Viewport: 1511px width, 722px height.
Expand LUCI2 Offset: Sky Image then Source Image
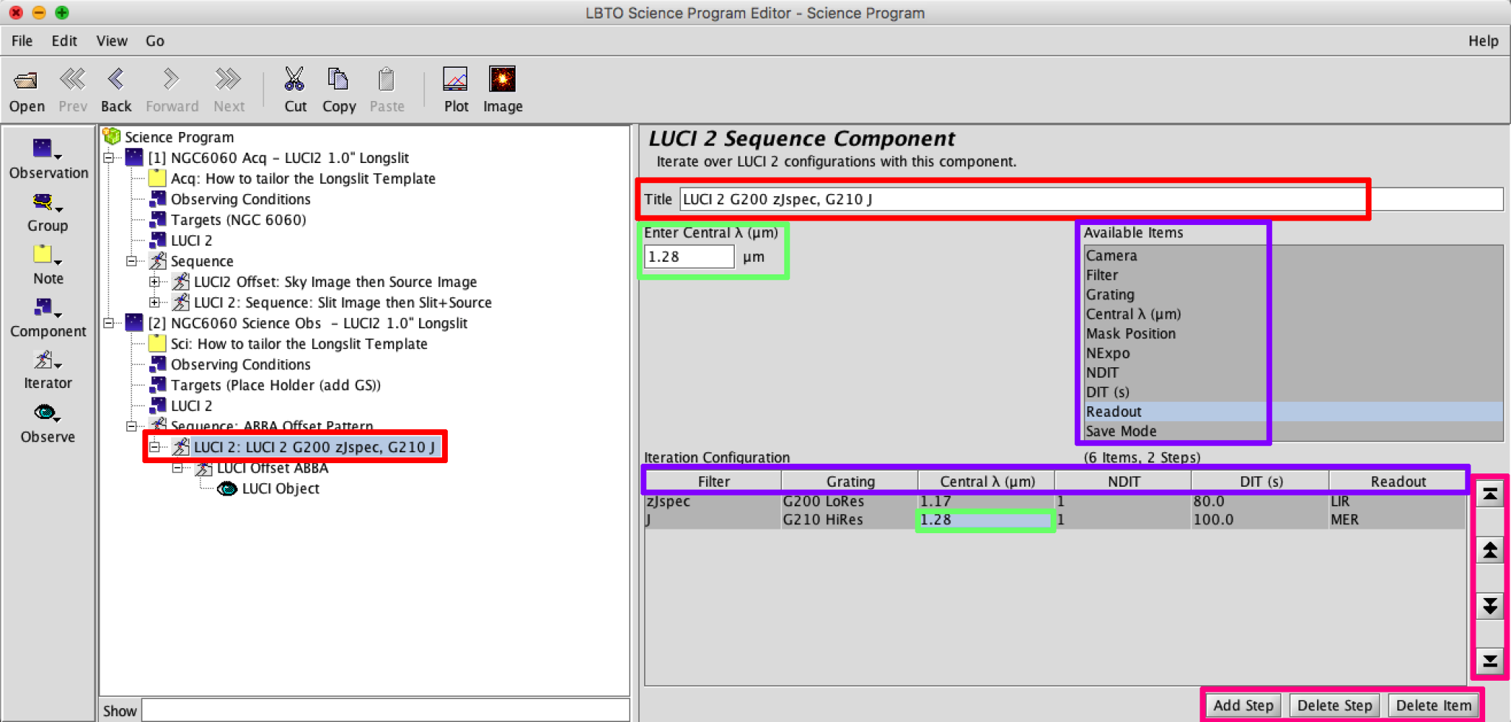(x=155, y=282)
